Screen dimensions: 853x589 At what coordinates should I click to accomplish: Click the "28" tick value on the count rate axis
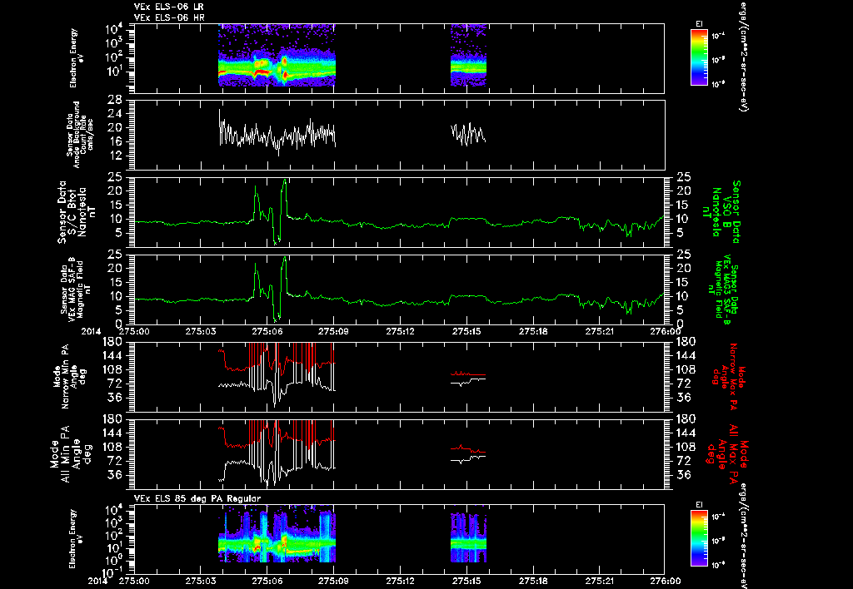coord(114,100)
